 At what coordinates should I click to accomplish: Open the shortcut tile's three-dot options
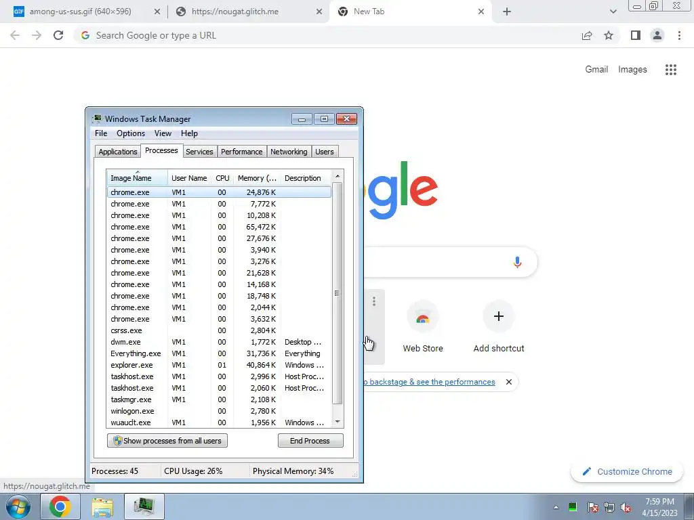(x=374, y=301)
